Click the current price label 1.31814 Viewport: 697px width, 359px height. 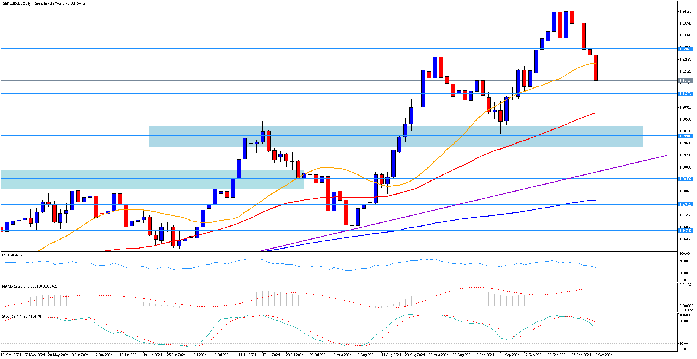pos(685,80)
